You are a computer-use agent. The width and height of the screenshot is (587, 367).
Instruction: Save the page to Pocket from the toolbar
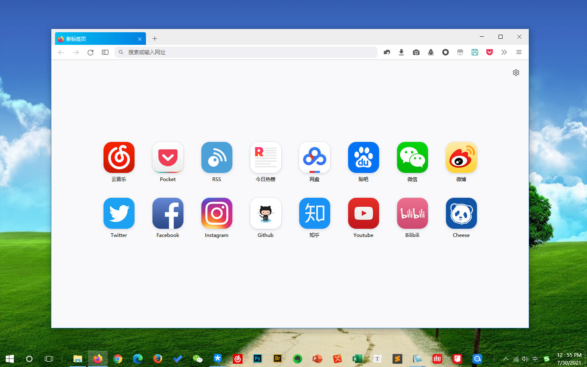(490, 52)
